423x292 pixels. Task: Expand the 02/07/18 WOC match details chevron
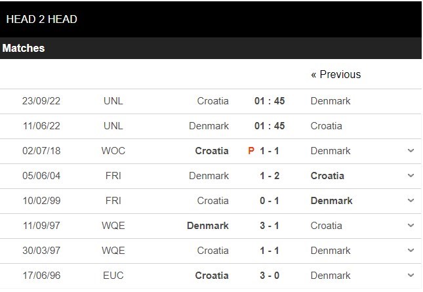tap(411, 150)
